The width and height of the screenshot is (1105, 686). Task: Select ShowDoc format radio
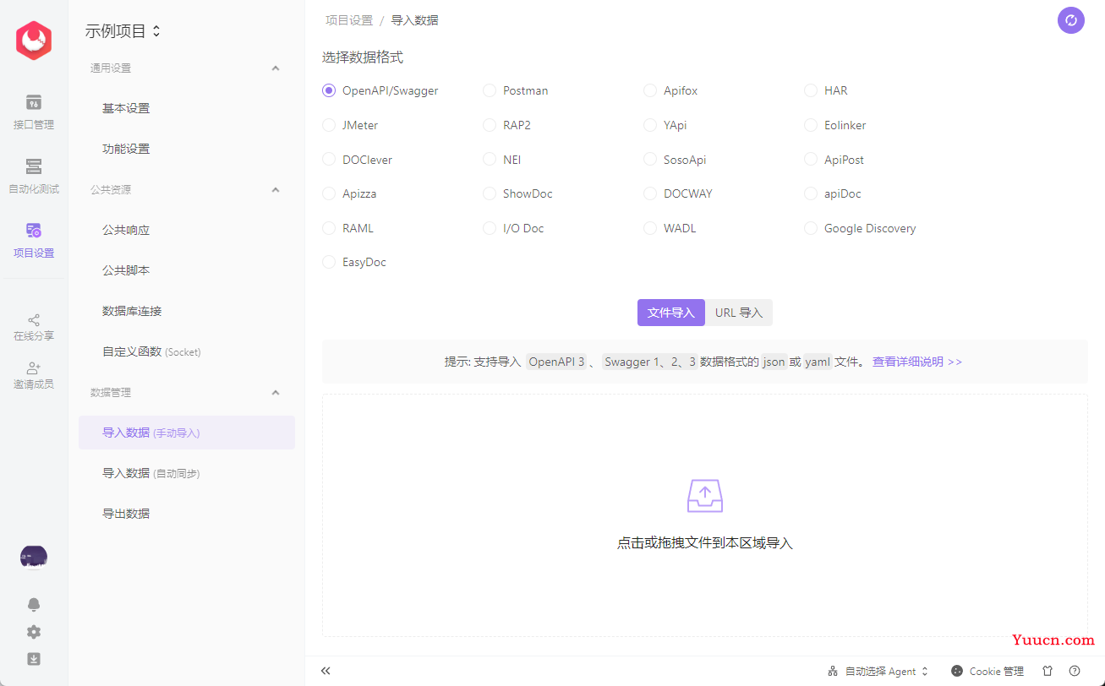click(x=490, y=193)
